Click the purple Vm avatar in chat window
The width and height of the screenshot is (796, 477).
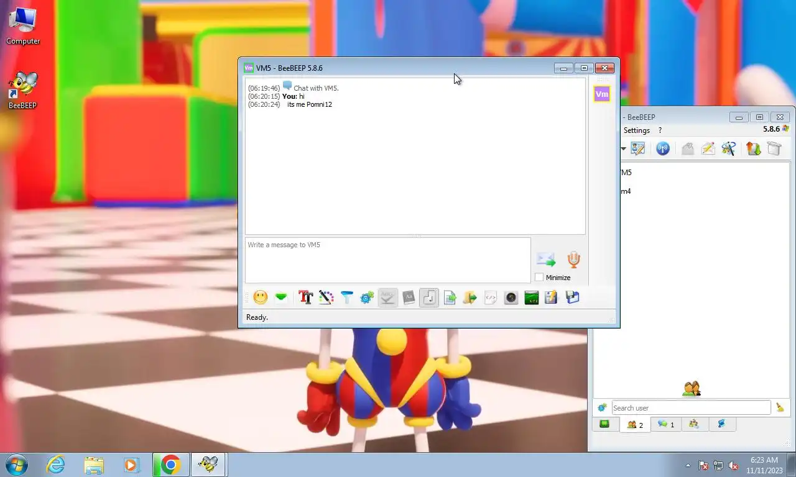coord(602,94)
